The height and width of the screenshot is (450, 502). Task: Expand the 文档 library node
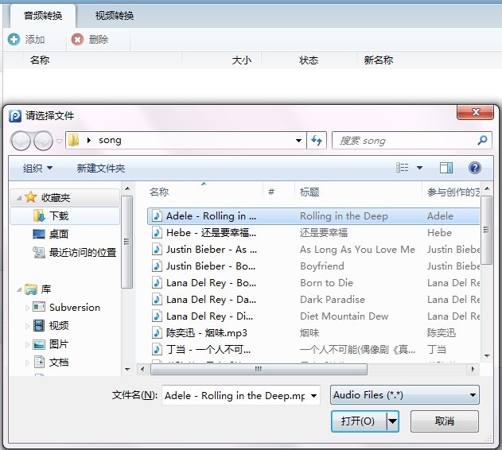pos(27,363)
